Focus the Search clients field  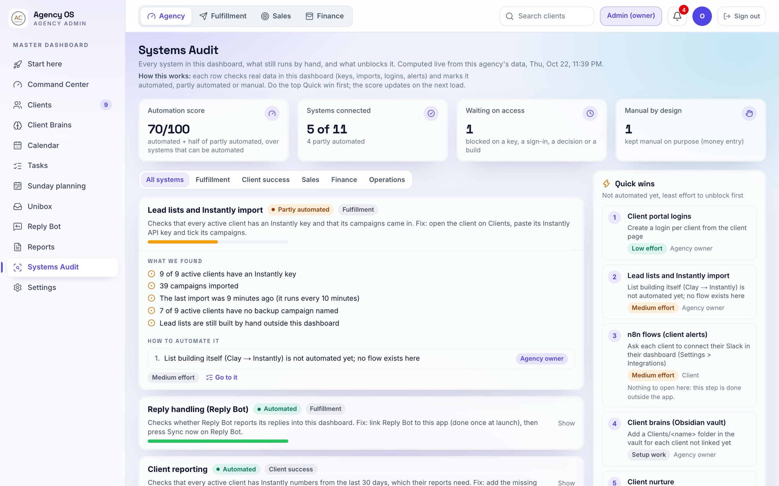pyautogui.click(x=547, y=16)
